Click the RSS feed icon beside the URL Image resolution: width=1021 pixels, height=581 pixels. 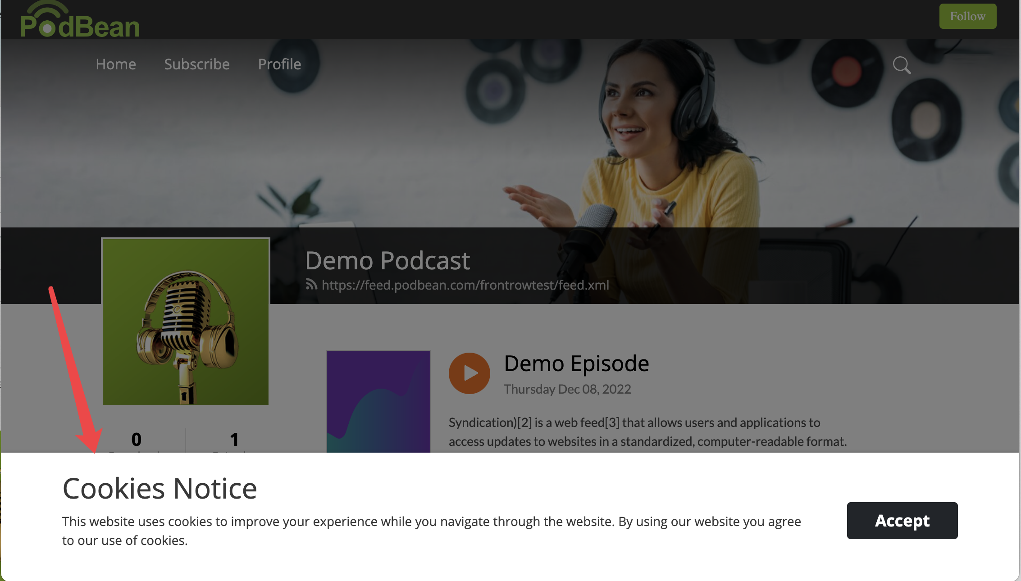coord(310,285)
